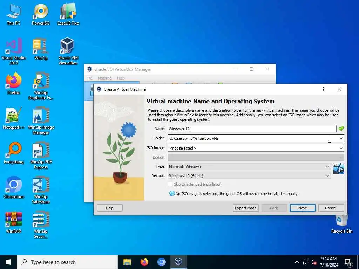Open the Machine menu in VirtualBox Manager
This screenshot has height=269, width=359.
104,78
